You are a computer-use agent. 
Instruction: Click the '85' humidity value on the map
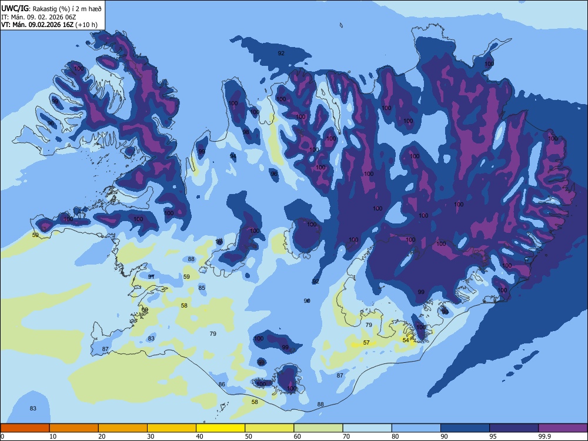[202, 288]
